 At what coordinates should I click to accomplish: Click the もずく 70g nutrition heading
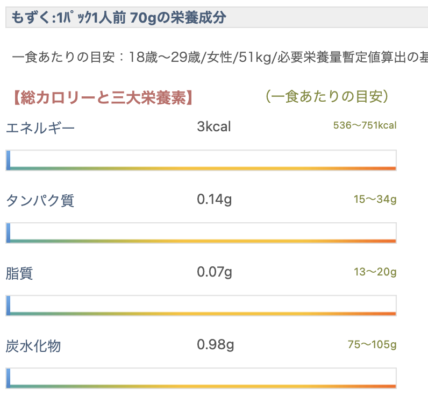[x=118, y=18]
